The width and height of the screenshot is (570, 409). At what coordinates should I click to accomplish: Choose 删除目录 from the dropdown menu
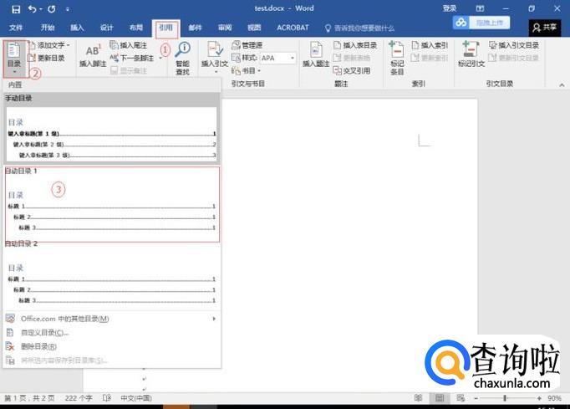click(x=38, y=346)
